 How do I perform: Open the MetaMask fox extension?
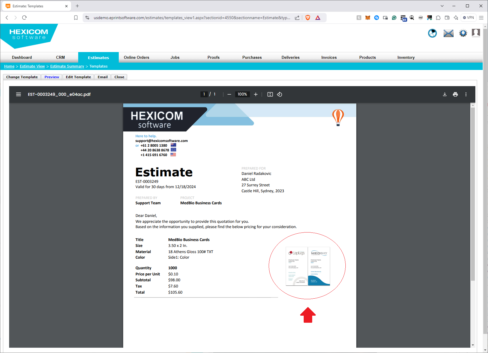[368, 18]
